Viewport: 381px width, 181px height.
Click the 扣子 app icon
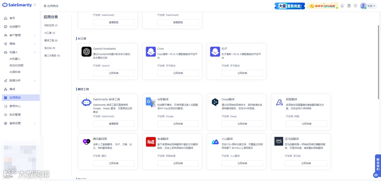click(215, 52)
